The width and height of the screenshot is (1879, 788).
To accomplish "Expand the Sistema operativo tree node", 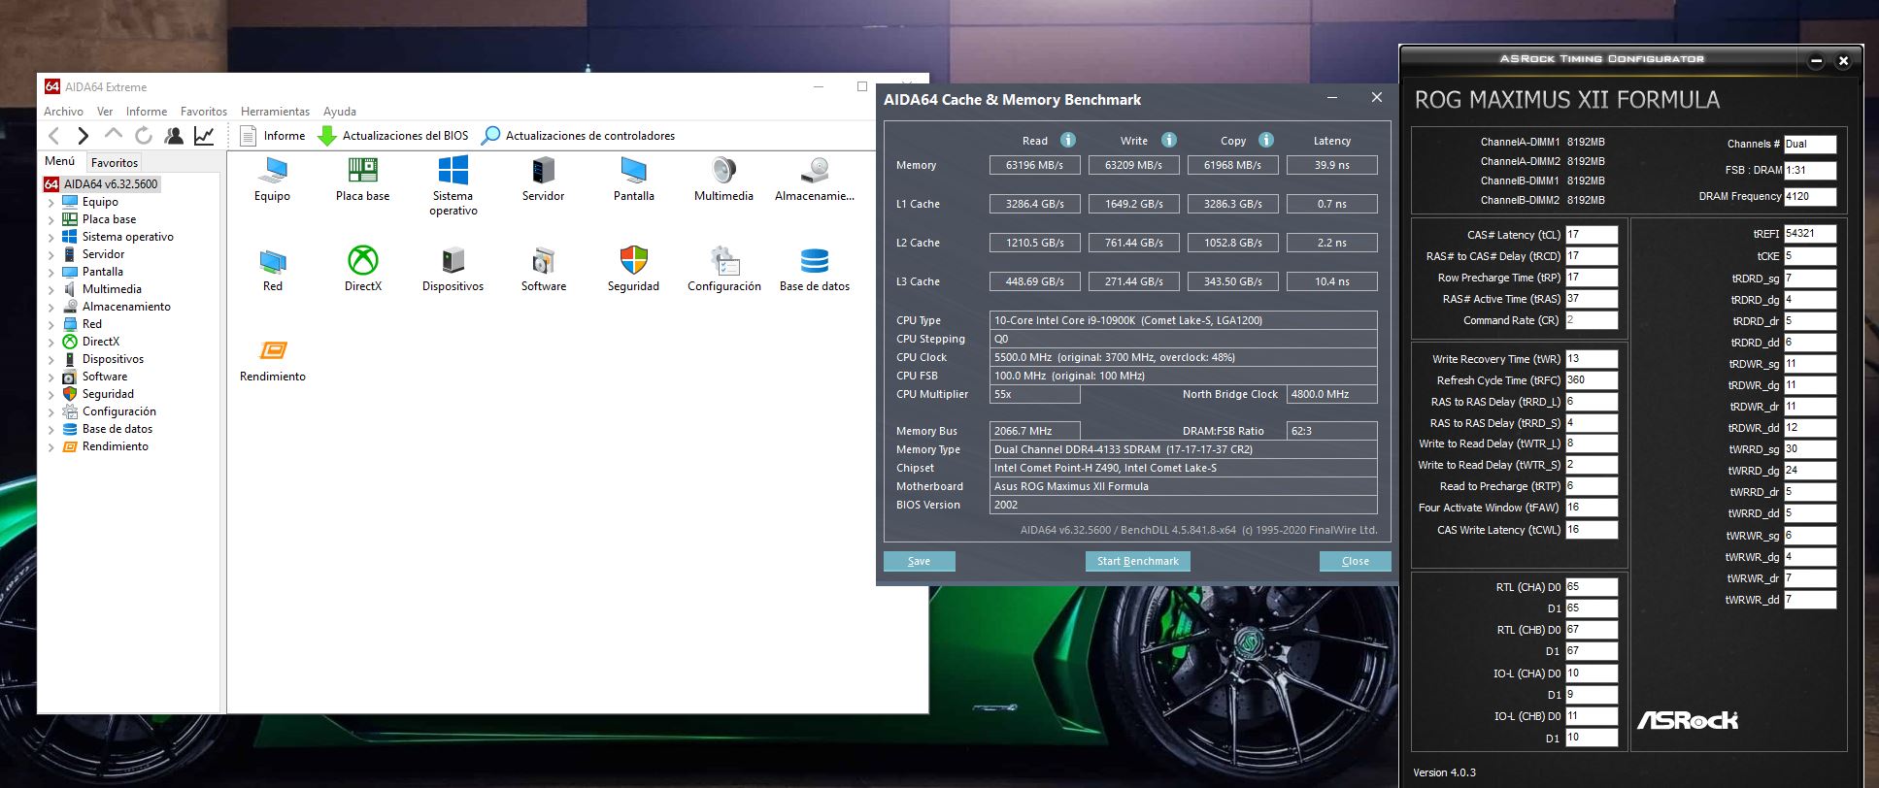I will coord(50,238).
